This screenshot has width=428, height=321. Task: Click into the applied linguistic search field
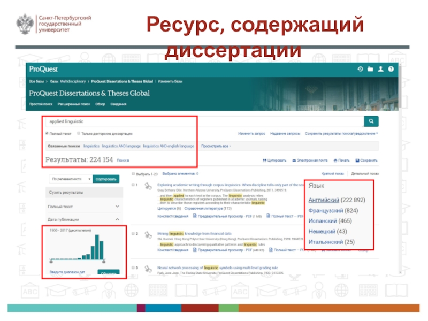pyautogui.click(x=205, y=121)
